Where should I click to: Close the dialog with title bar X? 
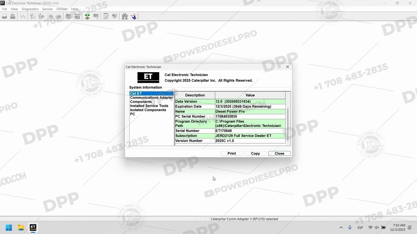(x=287, y=67)
